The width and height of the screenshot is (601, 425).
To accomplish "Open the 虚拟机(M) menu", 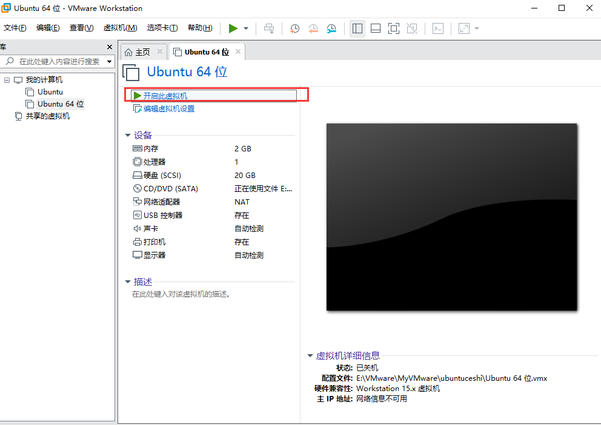I will click(120, 28).
